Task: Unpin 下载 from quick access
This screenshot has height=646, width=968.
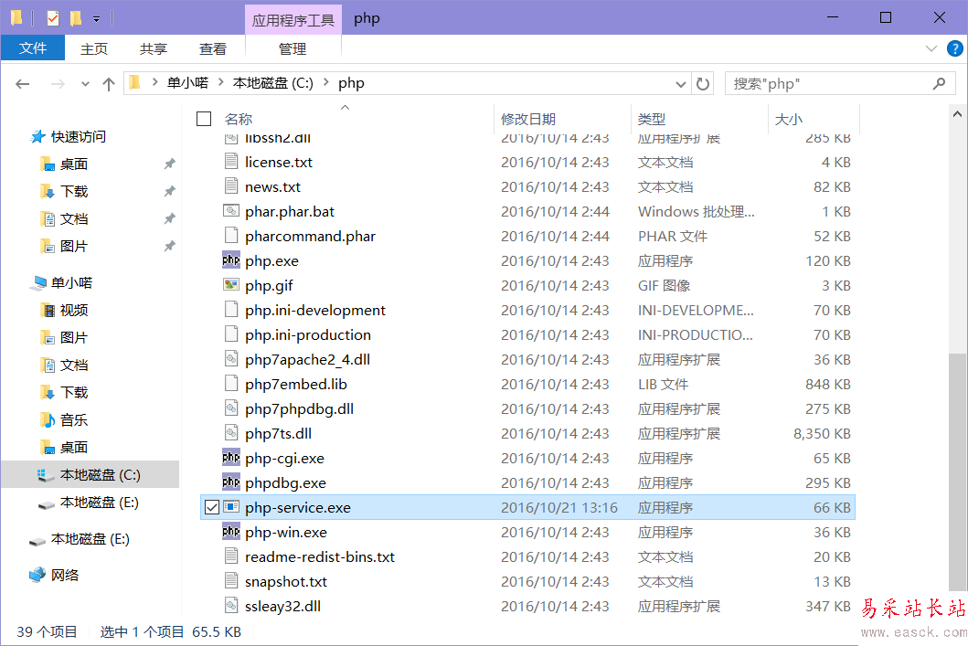Action: pyautogui.click(x=169, y=191)
